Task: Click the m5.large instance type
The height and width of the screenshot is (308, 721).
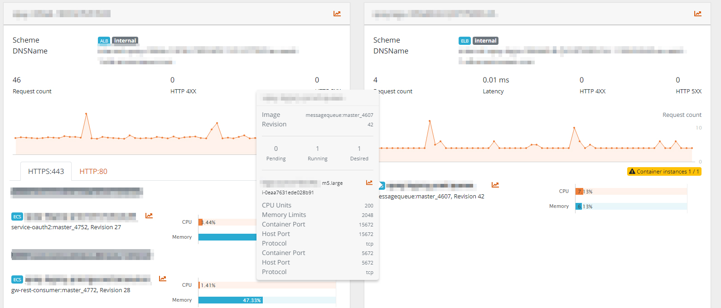Action: click(x=332, y=183)
